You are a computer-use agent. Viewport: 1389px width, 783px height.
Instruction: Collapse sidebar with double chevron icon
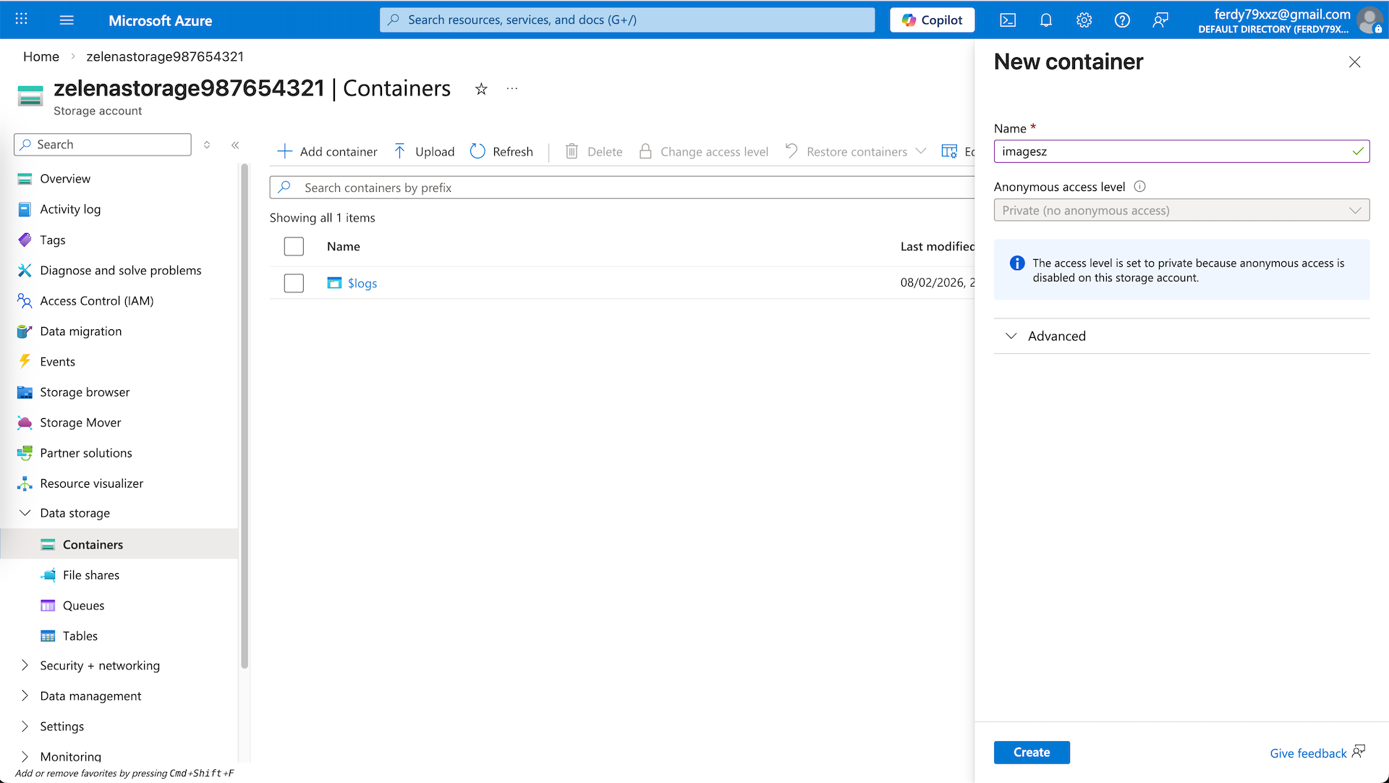235,145
